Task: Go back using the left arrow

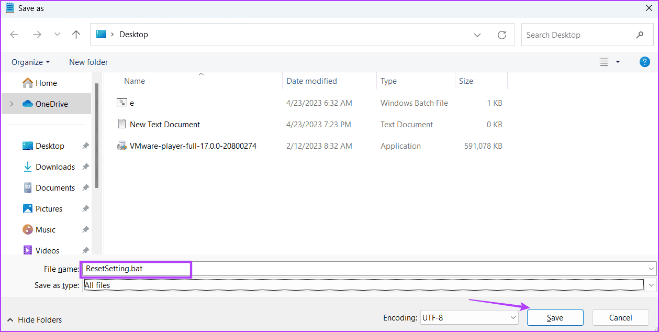Action: coord(14,35)
